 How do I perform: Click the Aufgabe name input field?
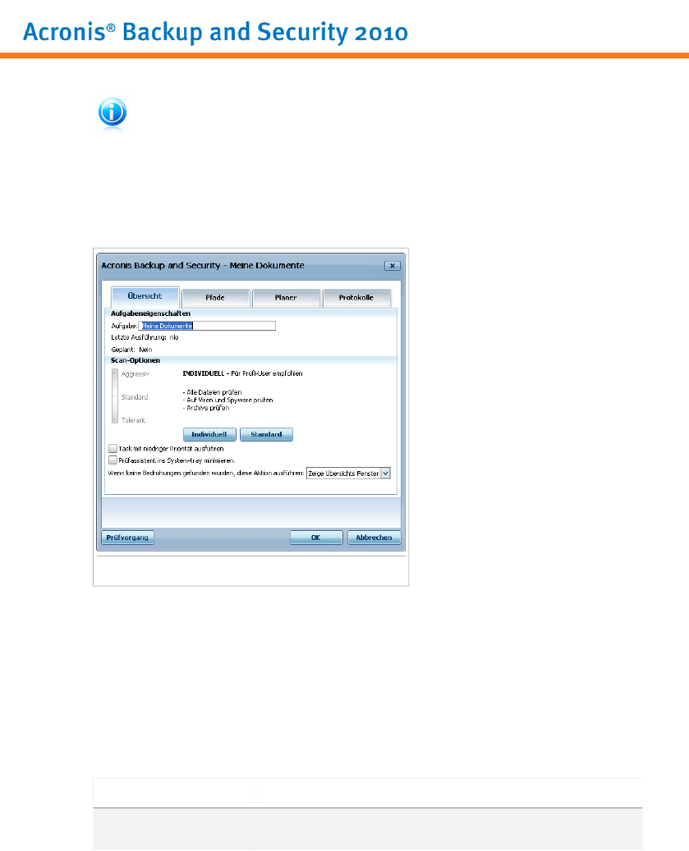(x=207, y=326)
